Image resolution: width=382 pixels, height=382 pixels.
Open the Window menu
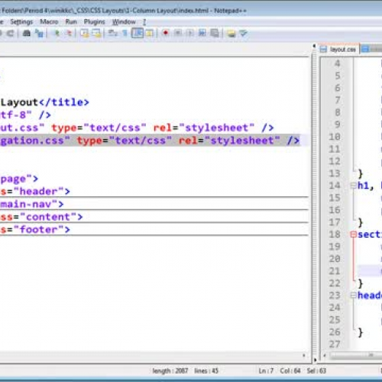pyautogui.click(x=124, y=22)
